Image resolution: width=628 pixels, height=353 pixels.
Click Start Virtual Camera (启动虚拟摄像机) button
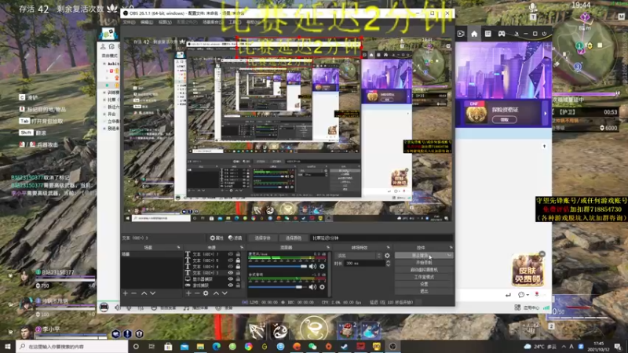pos(424,270)
